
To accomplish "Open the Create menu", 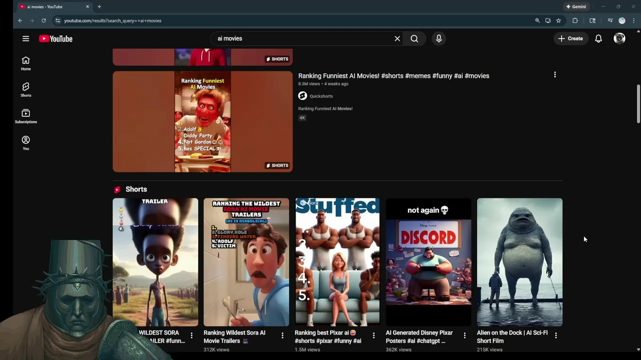I will coord(570,38).
